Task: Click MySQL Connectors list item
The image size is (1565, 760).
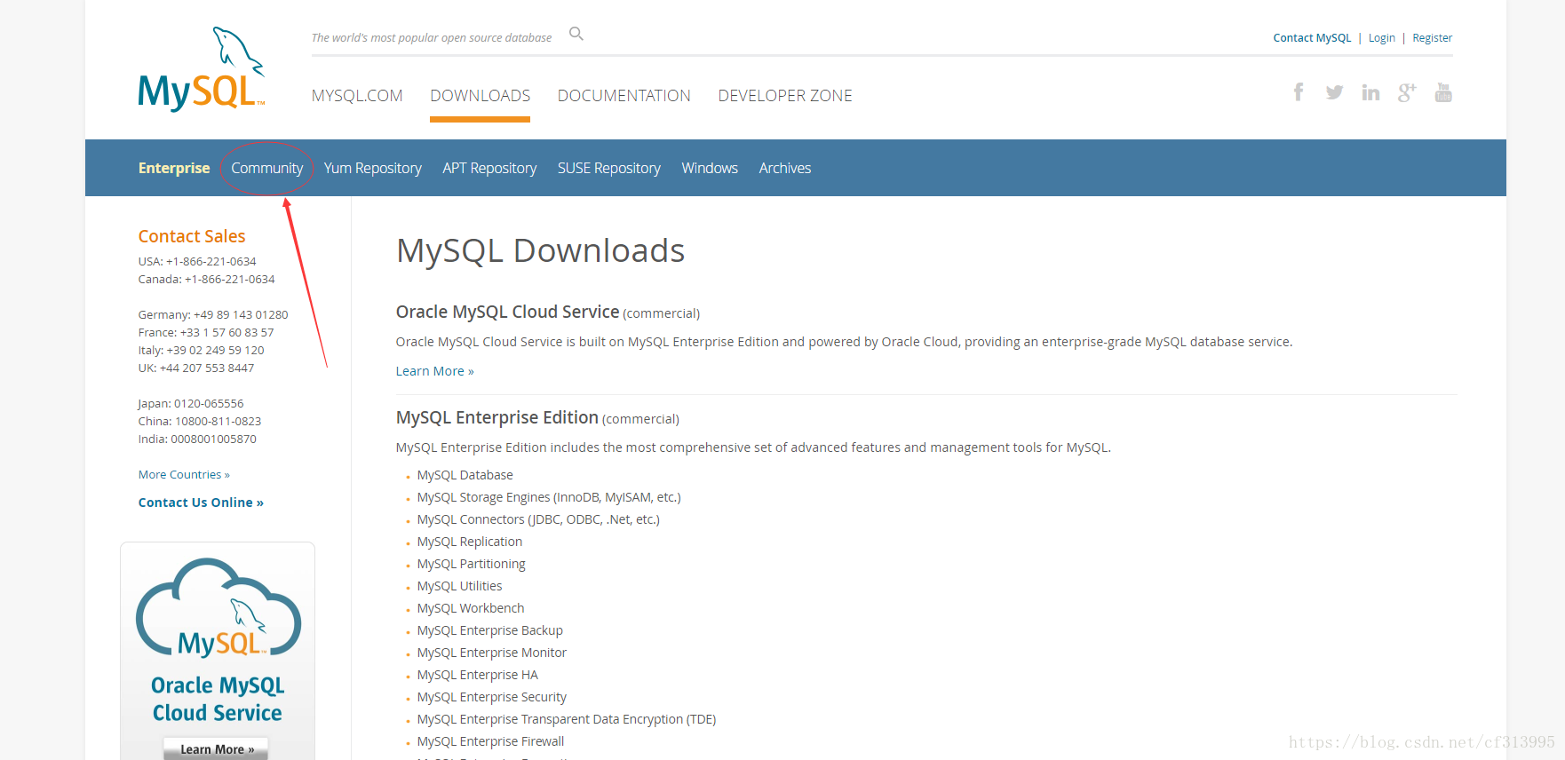Action: tap(538, 519)
